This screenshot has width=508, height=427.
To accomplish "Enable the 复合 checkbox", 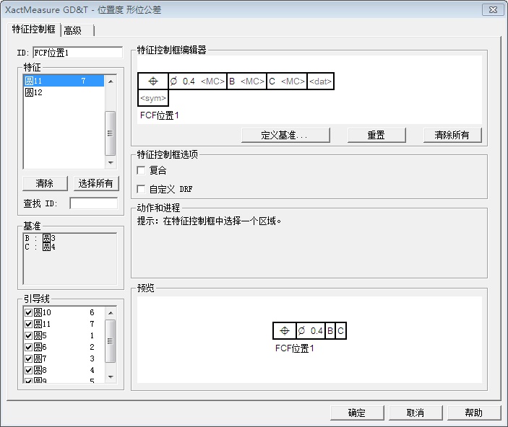I will pyautogui.click(x=142, y=170).
